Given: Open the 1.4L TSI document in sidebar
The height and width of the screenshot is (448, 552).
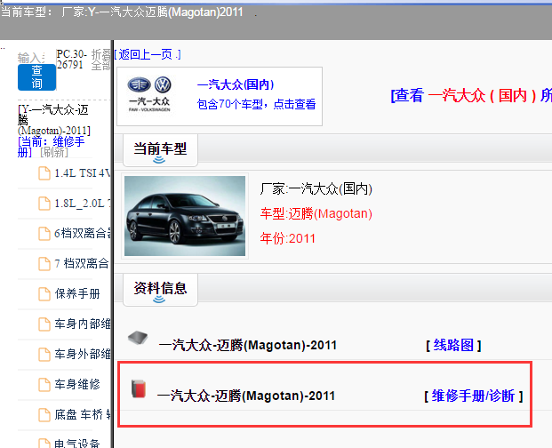Looking at the screenshot, I should point(83,173).
